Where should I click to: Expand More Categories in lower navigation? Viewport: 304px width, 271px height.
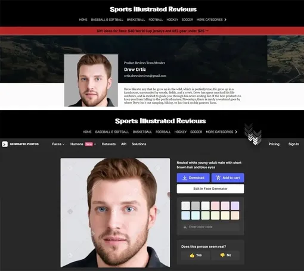pyautogui.click(x=221, y=132)
